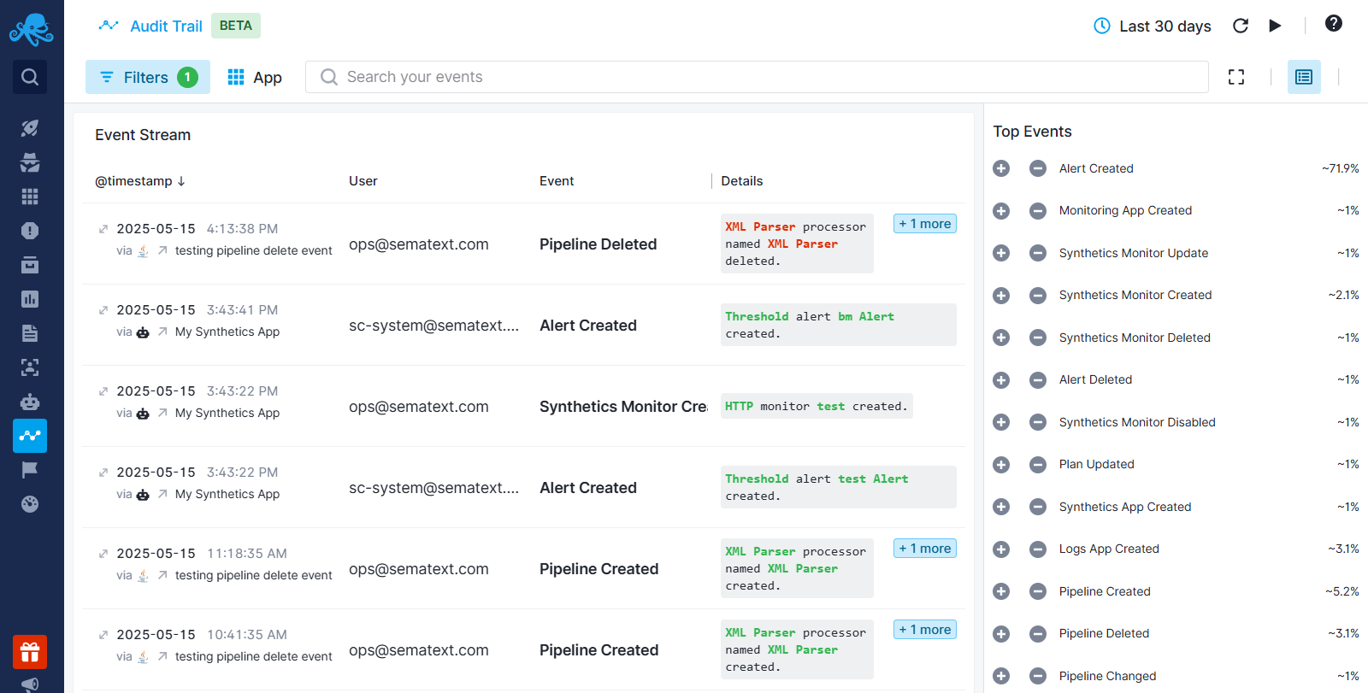Open the Filters panel
This screenshot has height=693, width=1368.
pos(147,77)
